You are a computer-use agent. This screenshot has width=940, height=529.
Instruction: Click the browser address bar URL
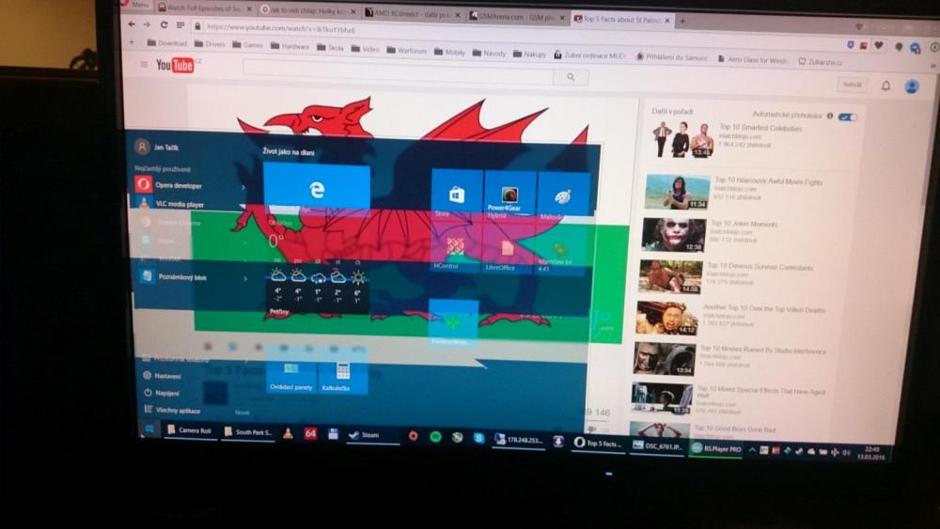(280, 28)
